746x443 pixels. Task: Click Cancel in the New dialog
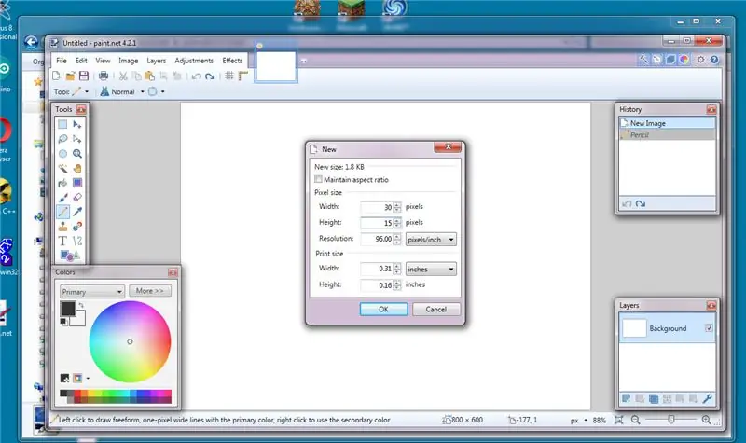tap(435, 309)
